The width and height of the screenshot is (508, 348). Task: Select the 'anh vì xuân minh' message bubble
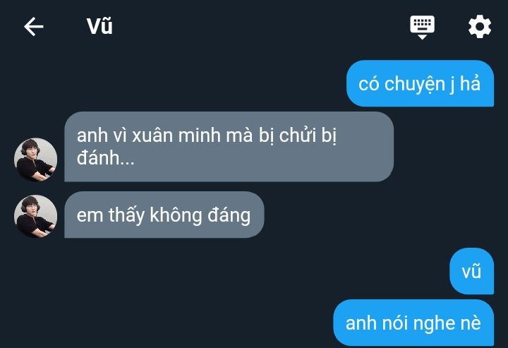(x=229, y=146)
